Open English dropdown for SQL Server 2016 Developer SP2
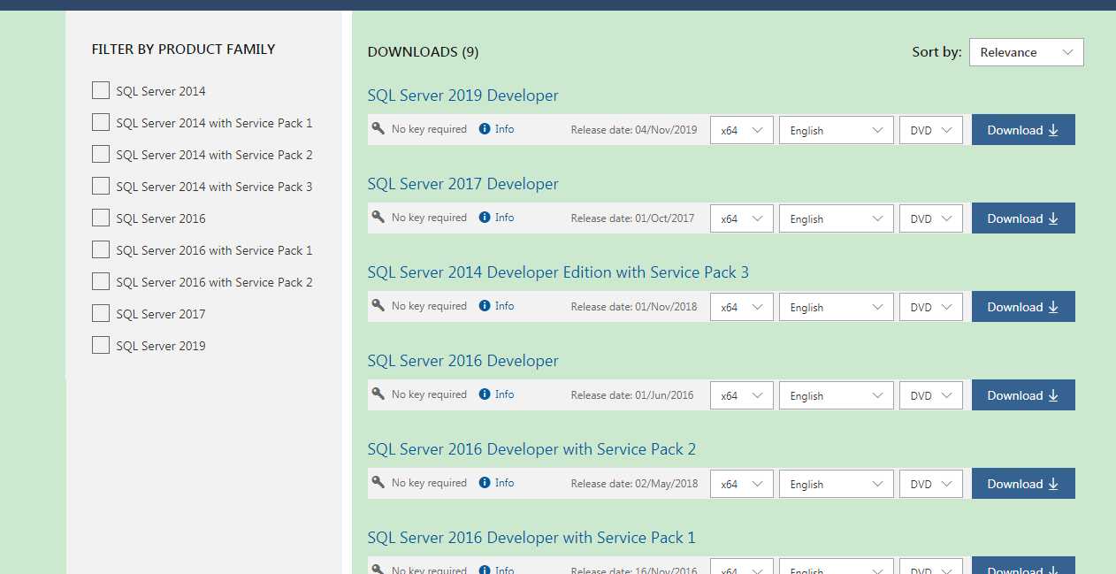Screen dimensions: 1116x574 (x=837, y=484)
